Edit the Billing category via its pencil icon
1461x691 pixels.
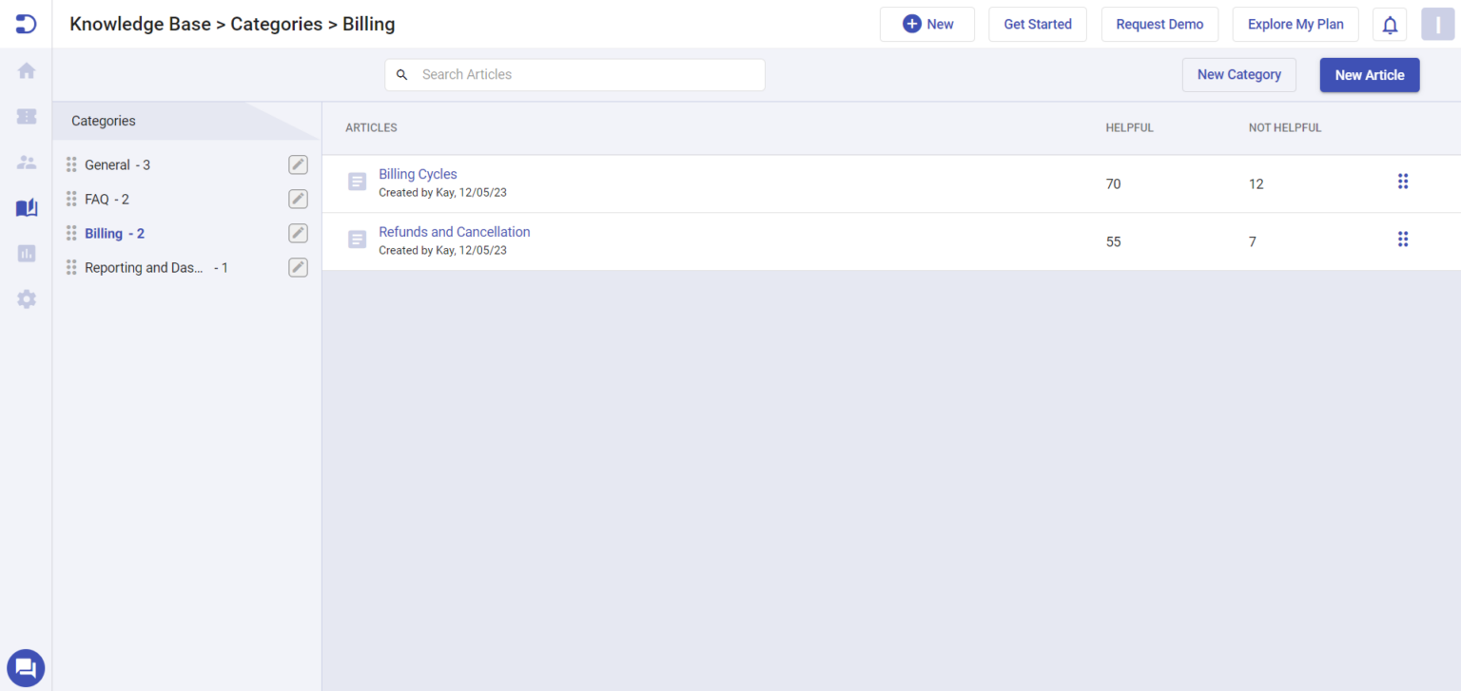point(298,233)
